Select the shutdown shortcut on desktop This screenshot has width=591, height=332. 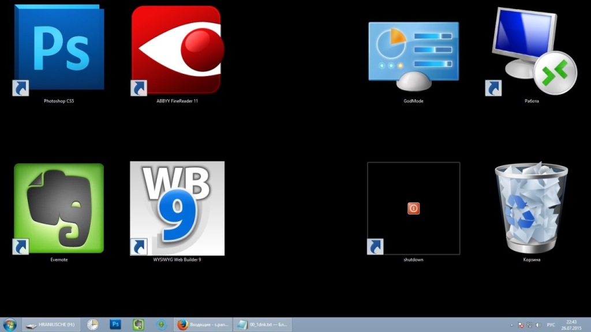413,209
